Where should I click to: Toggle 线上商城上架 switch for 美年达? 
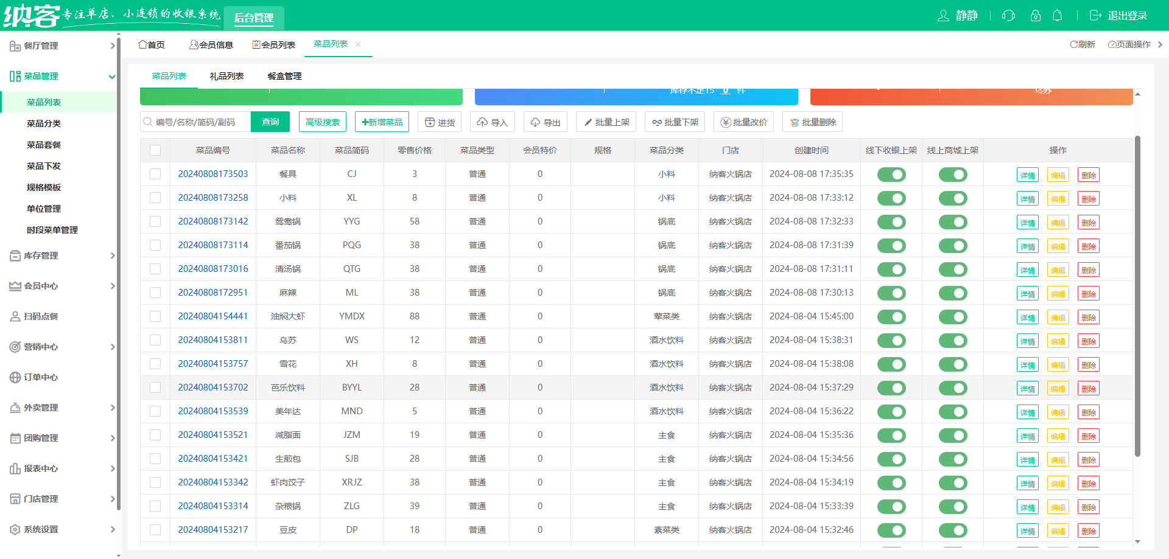pos(953,412)
